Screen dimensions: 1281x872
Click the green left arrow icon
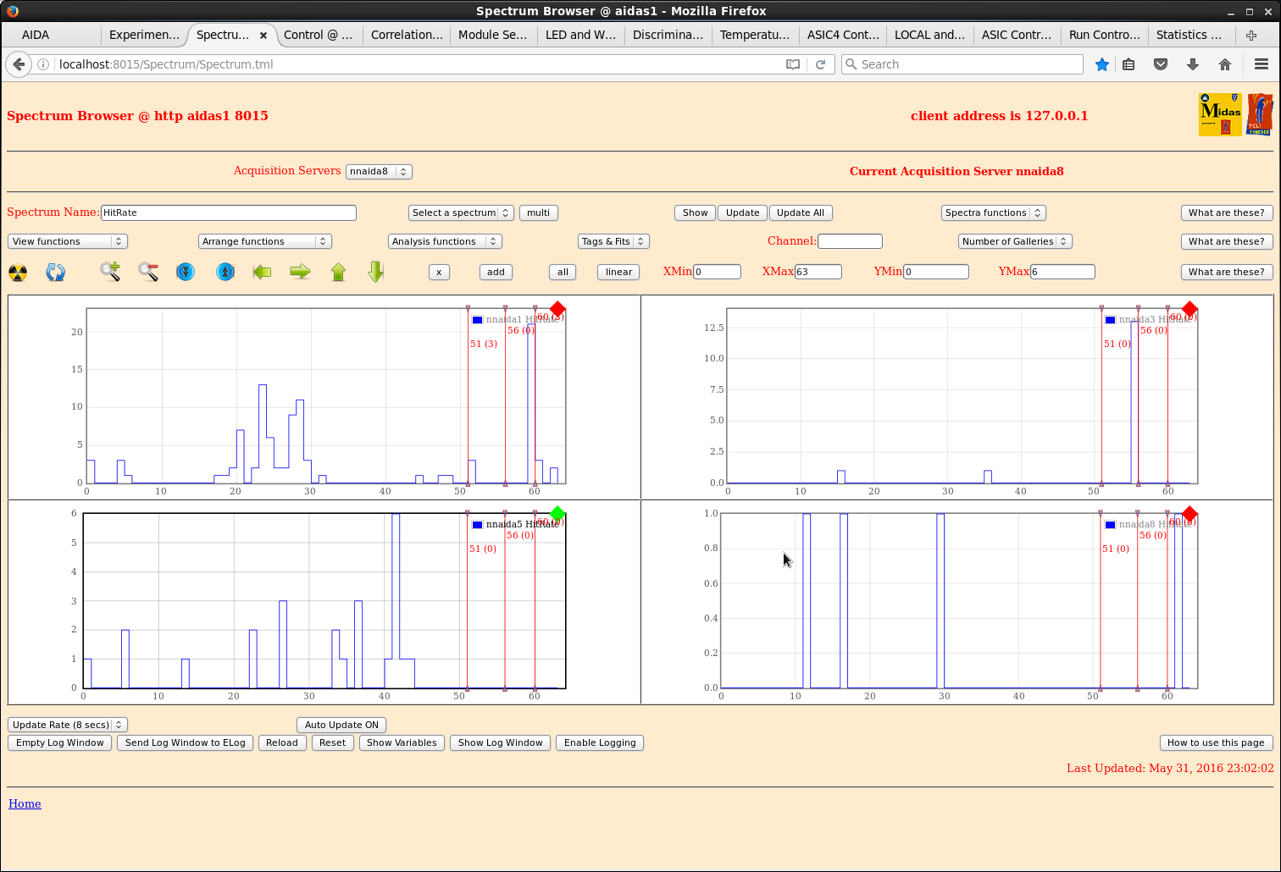(262, 272)
